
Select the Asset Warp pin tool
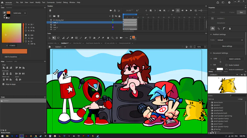click(x=103, y=38)
